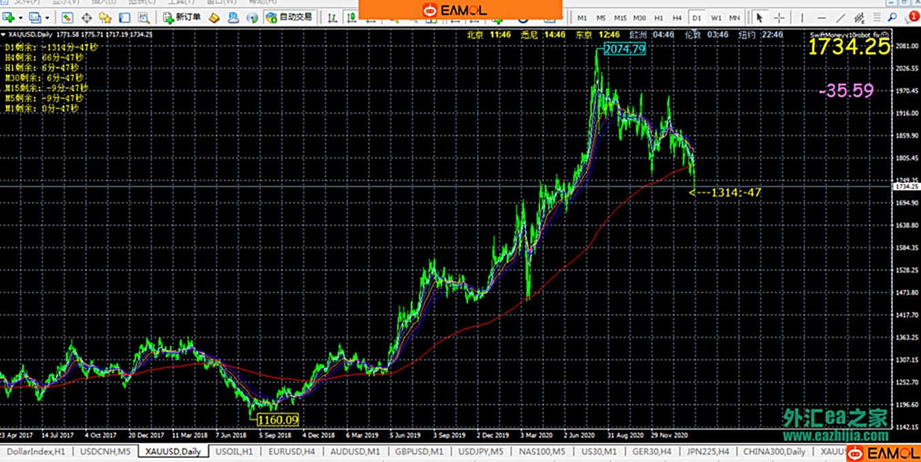Select the crosshair tool
Image resolution: width=921 pixels, height=462 pixels.
pyautogui.click(x=780, y=18)
